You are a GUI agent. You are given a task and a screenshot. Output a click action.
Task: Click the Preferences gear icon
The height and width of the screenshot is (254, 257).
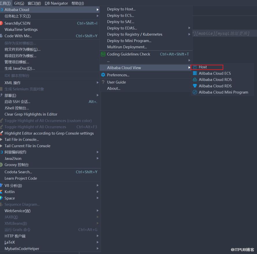click(103, 75)
